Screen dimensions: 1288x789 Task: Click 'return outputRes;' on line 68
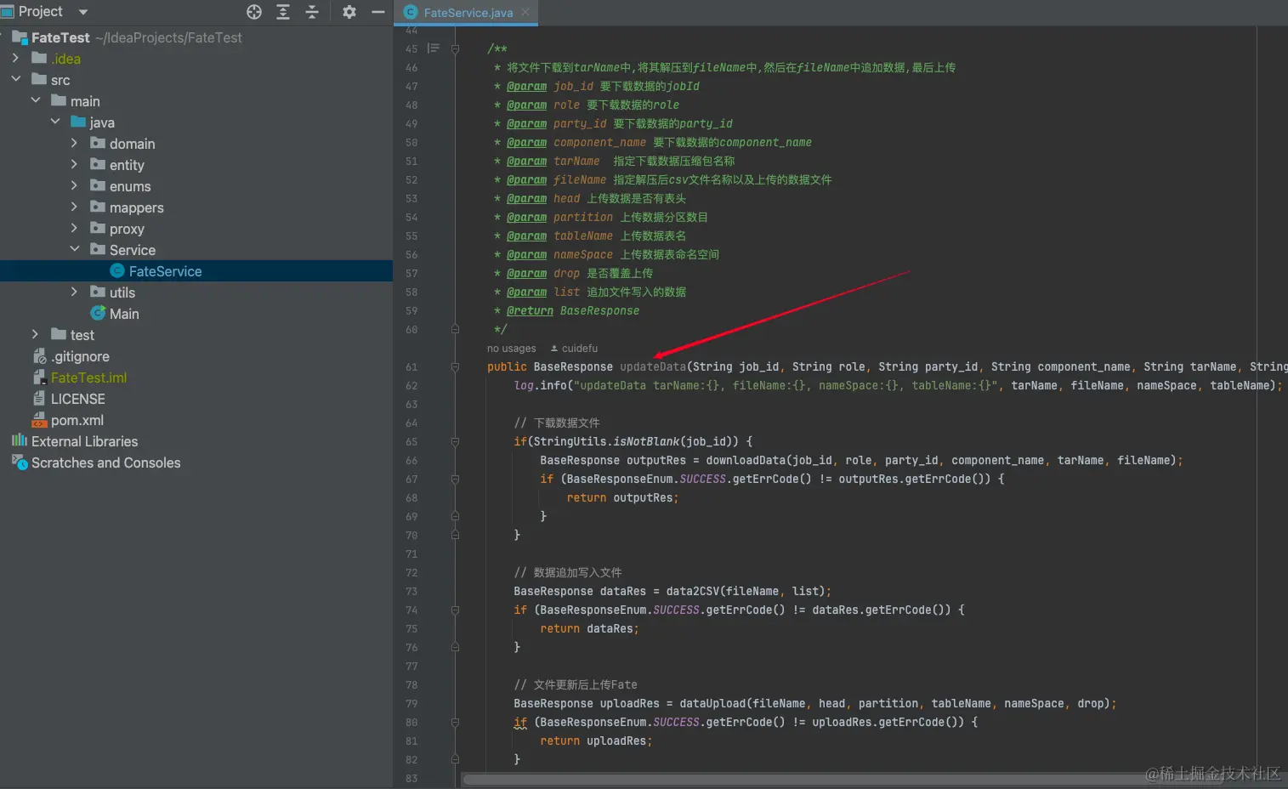622,498
